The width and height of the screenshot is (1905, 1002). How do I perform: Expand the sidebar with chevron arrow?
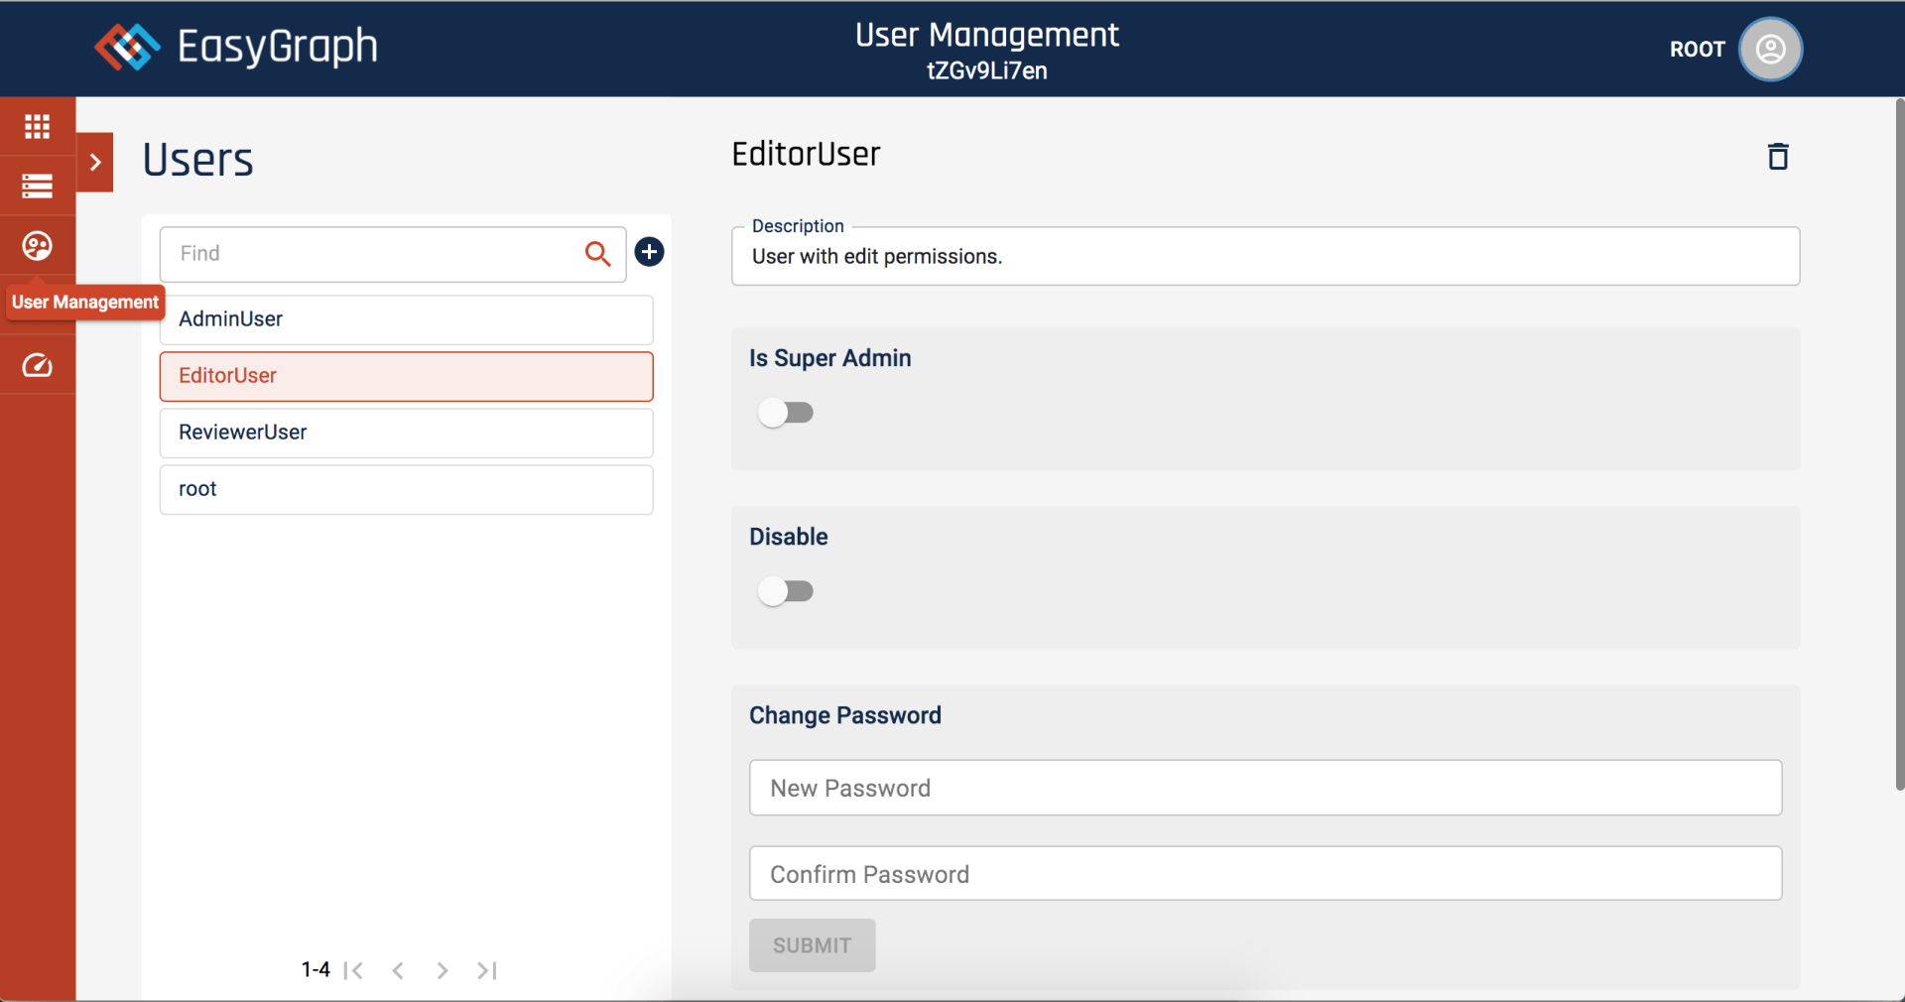tap(95, 162)
